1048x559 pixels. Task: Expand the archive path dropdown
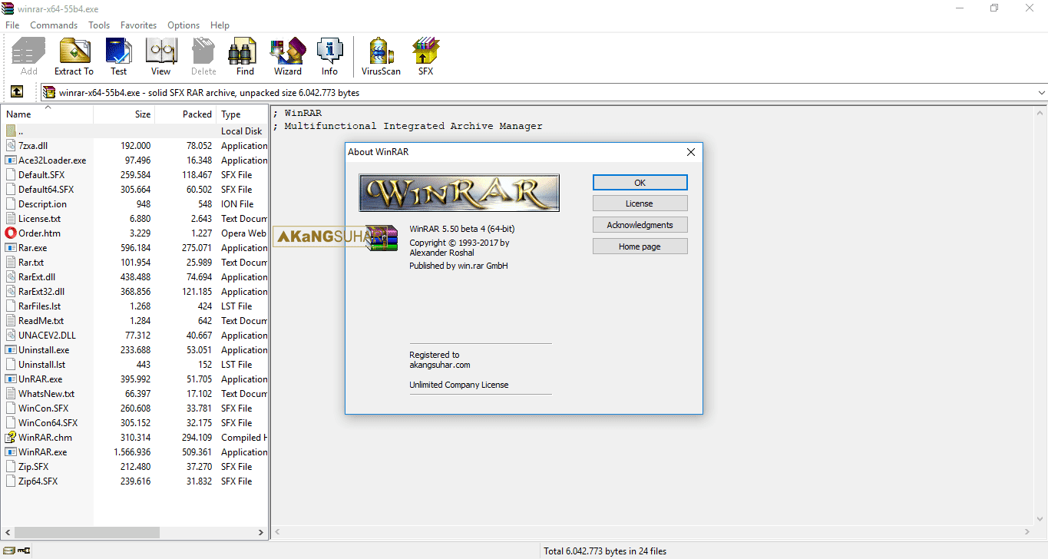tap(1041, 93)
